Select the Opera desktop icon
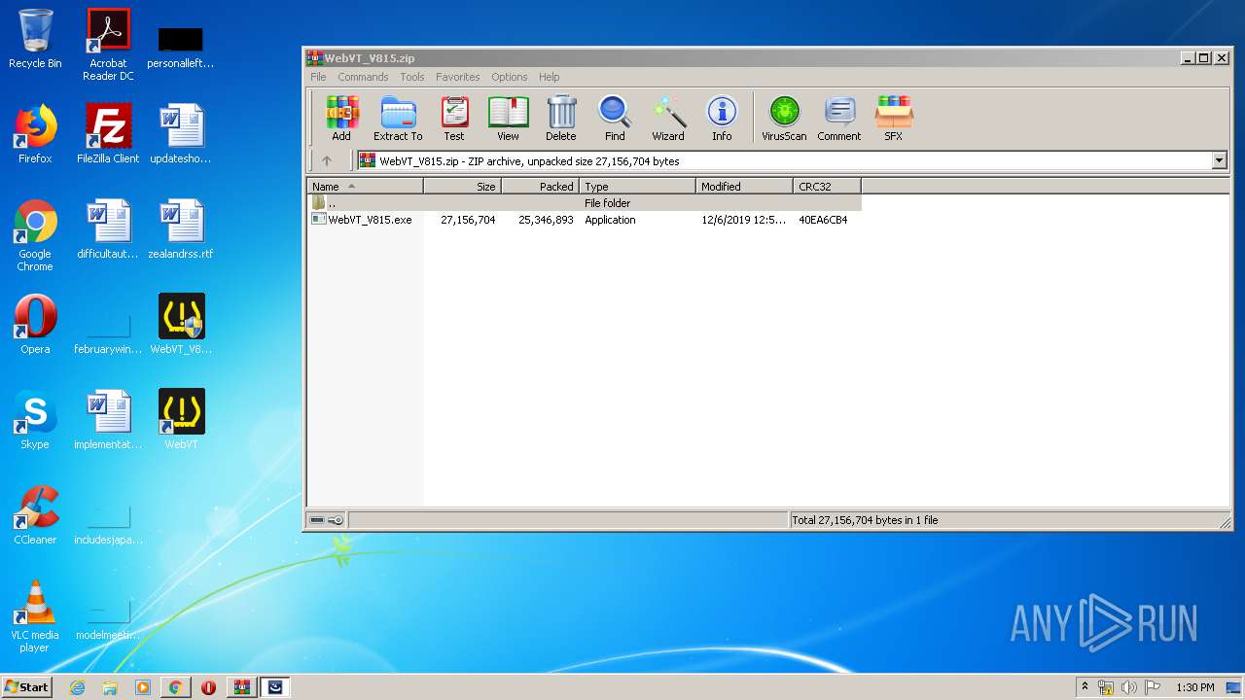1245x700 pixels. pyautogui.click(x=35, y=325)
